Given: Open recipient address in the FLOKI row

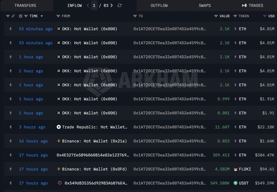Looking at the screenshot, I should pos(169,169).
